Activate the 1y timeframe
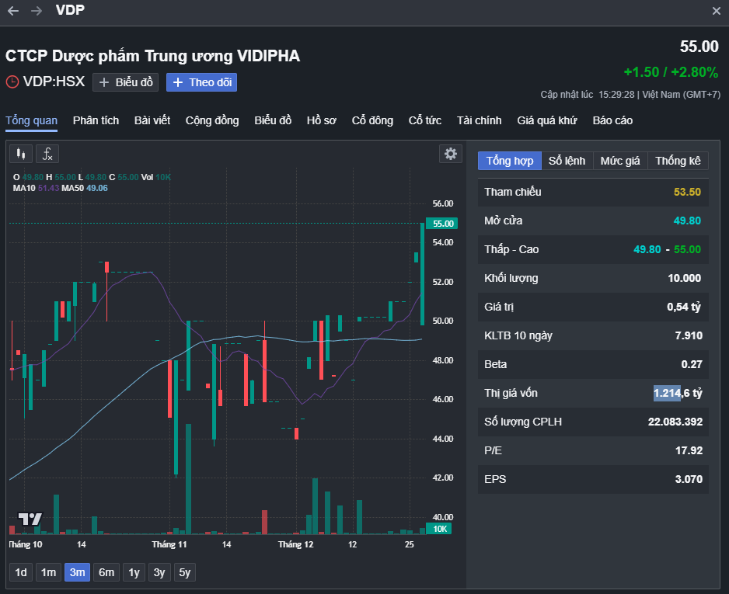The height and width of the screenshot is (594, 729). [133, 572]
